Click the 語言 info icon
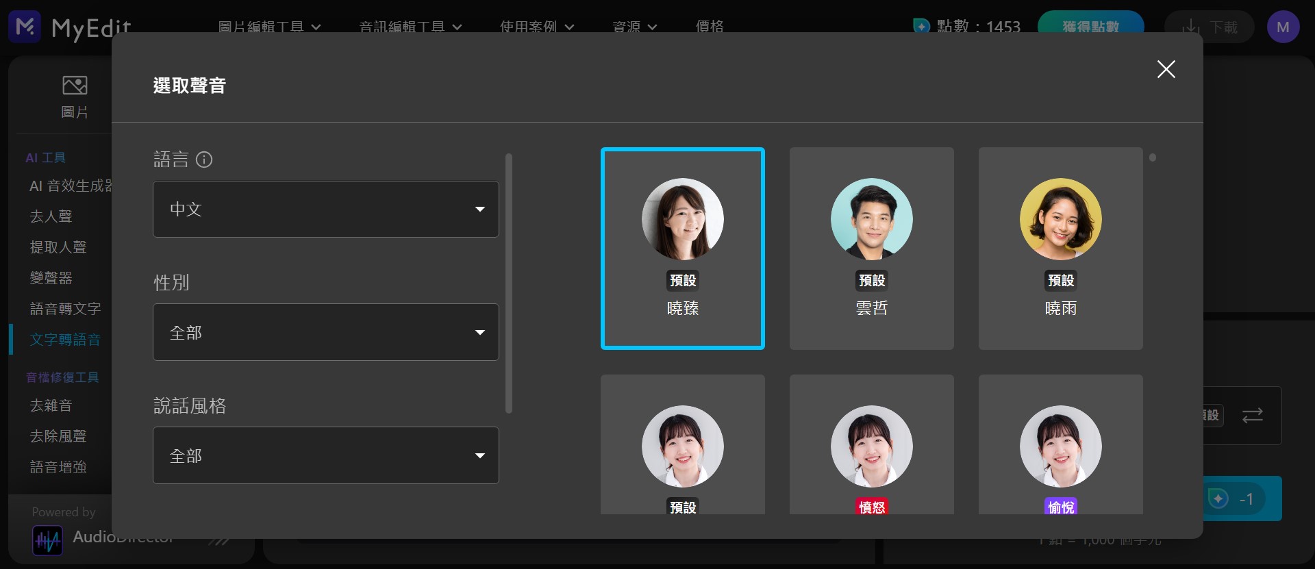This screenshot has height=569, width=1315. [204, 160]
